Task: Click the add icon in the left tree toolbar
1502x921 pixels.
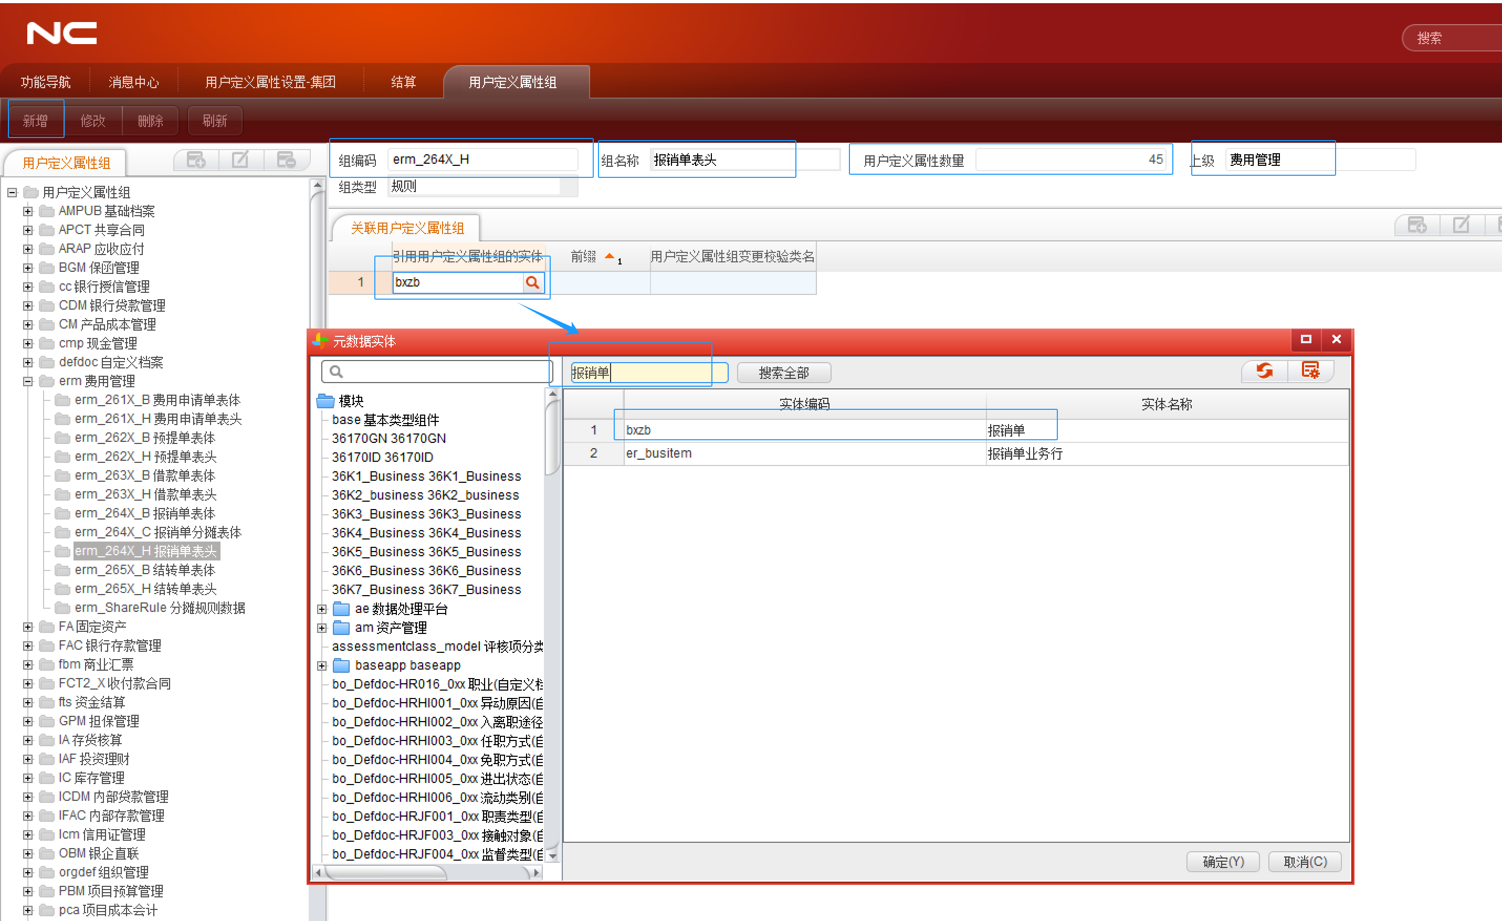Action: coord(196,160)
